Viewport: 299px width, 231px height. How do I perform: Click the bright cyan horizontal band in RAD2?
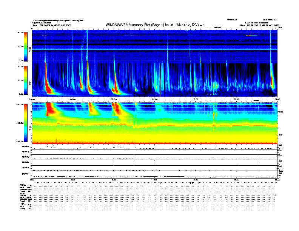(x=154, y=49)
